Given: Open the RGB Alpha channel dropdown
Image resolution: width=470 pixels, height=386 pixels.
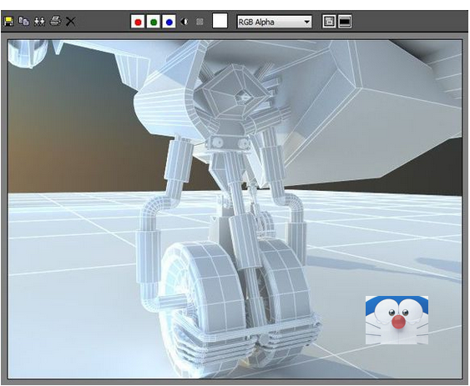Looking at the screenshot, I should point(275,22).
